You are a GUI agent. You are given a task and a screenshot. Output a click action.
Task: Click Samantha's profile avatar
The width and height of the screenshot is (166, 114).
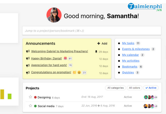pos(54,15)
